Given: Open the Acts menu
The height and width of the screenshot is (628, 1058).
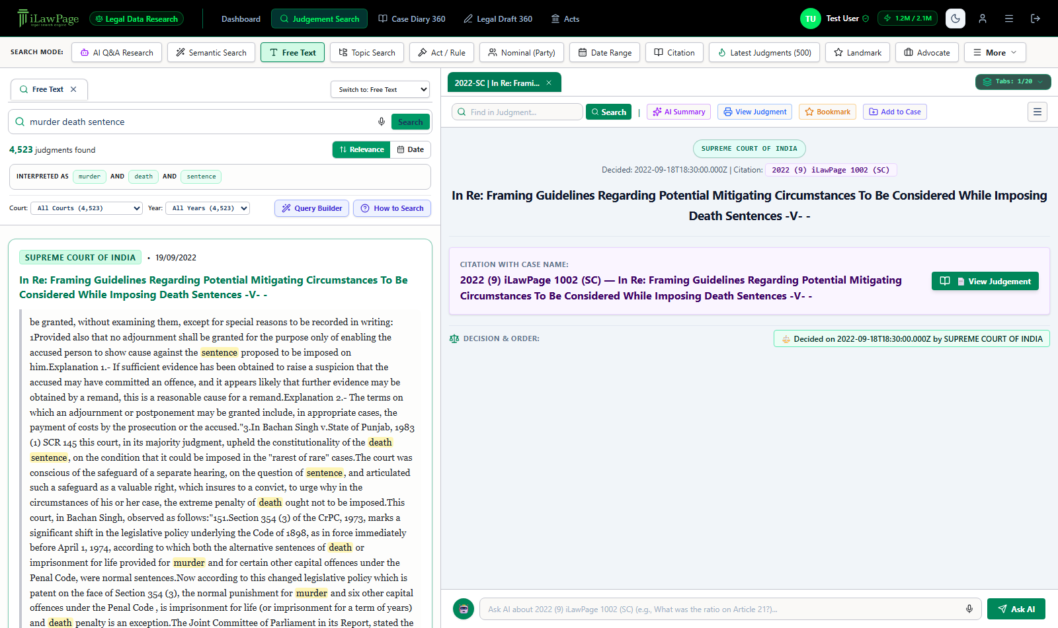Looking at the screenshot, I should [565, 19].
